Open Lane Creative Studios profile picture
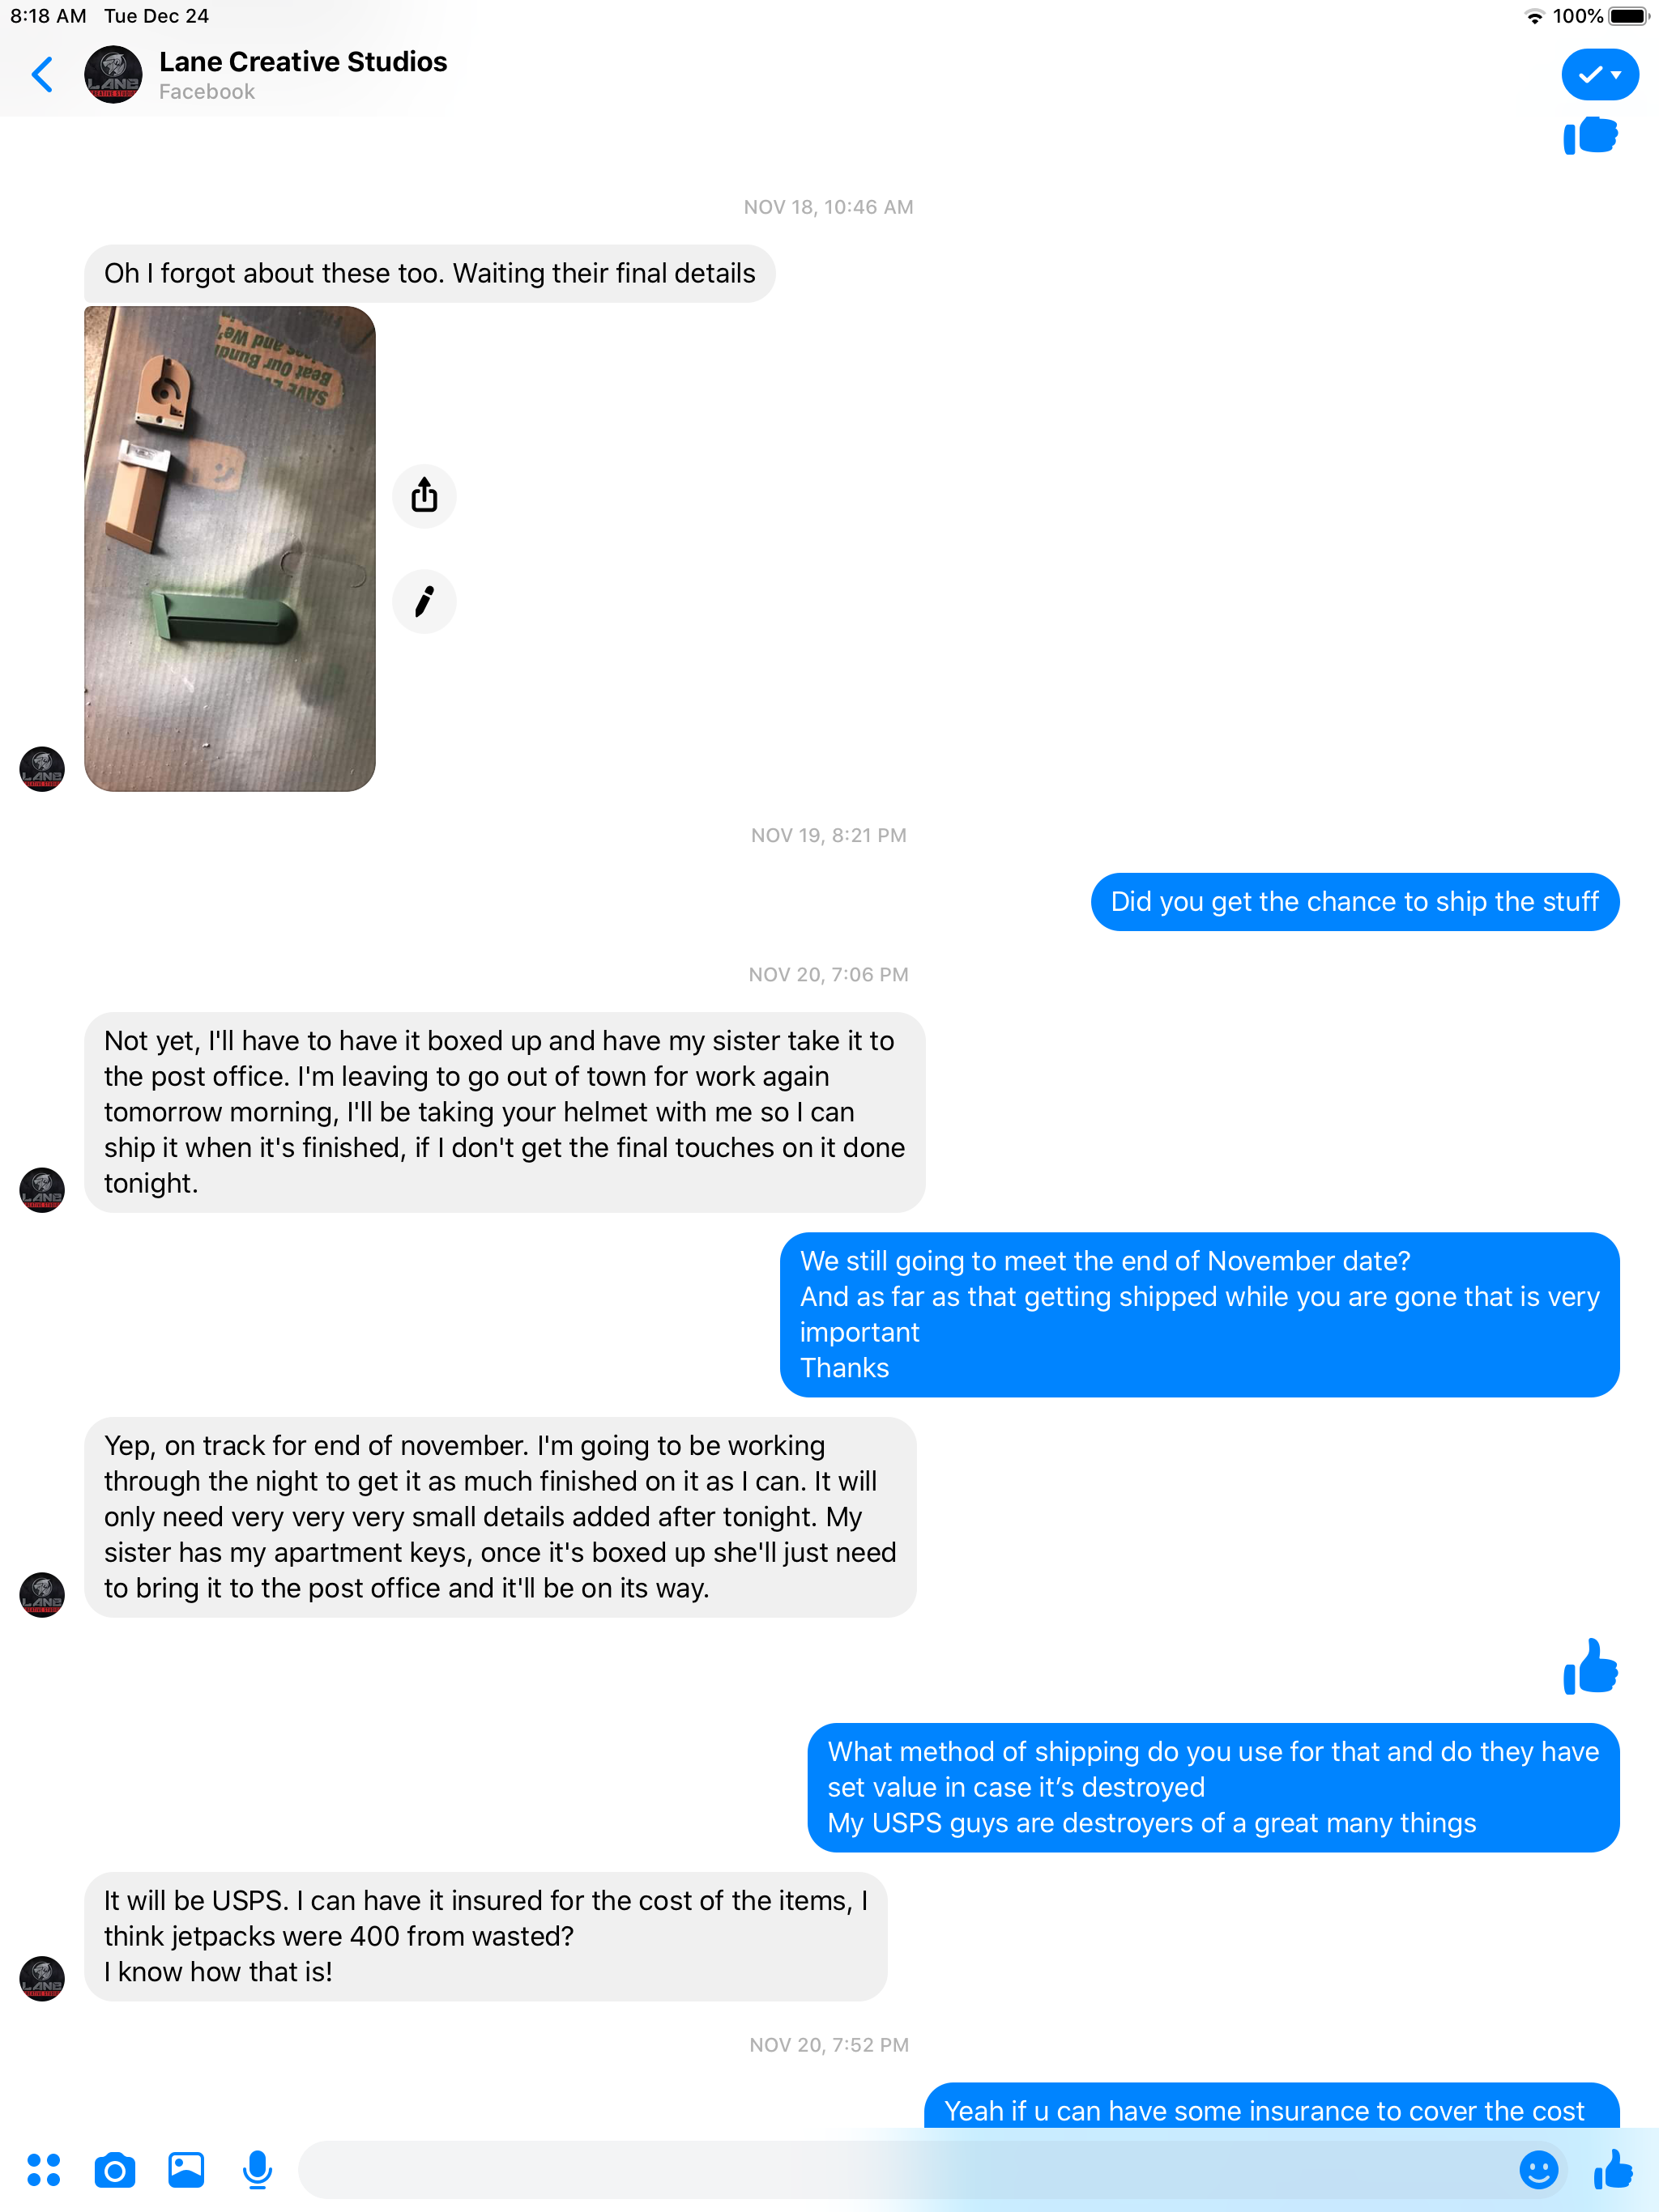Viewport: 1659px width, 2212px height. click(x=113, y=75)
